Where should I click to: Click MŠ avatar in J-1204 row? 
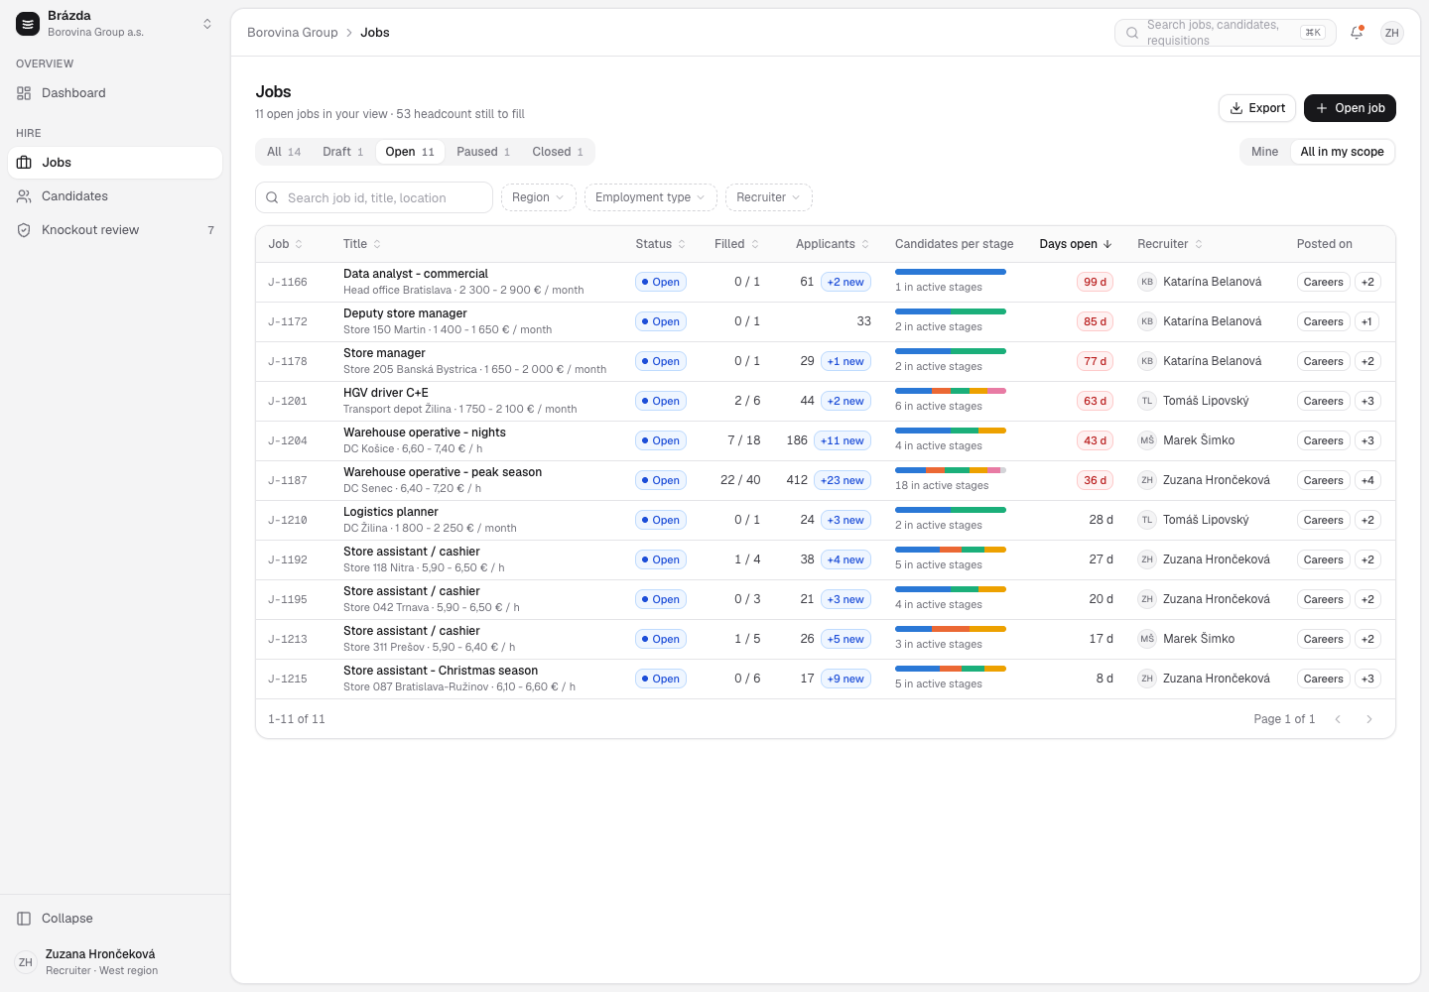click(x=1147, y=440)
